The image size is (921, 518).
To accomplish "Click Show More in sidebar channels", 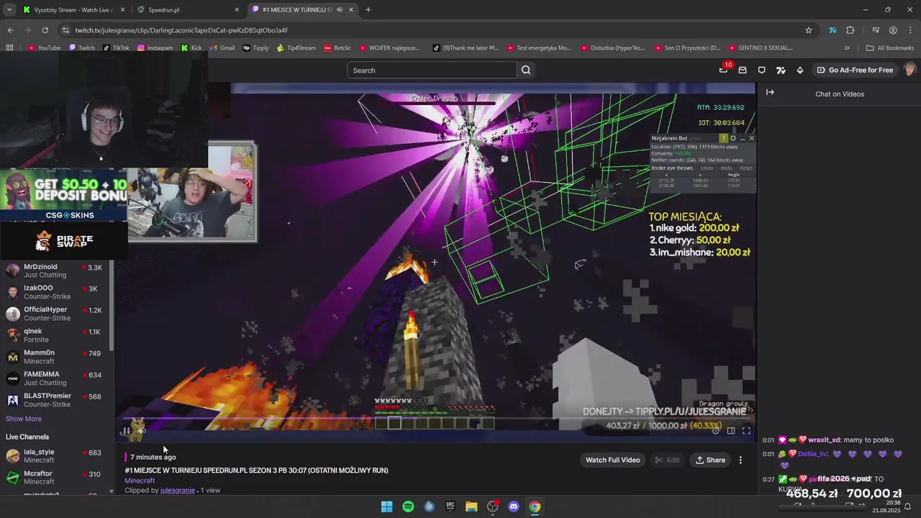I will (x=23, y=419).
